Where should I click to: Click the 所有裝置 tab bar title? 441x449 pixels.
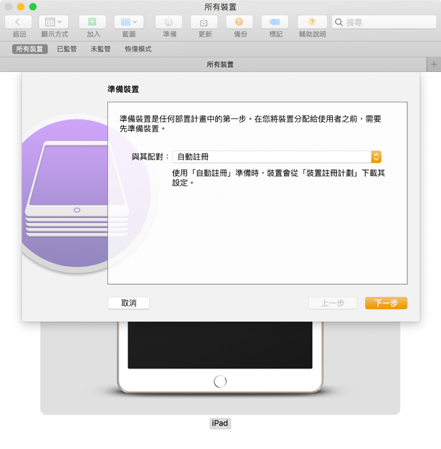[220, 65]
